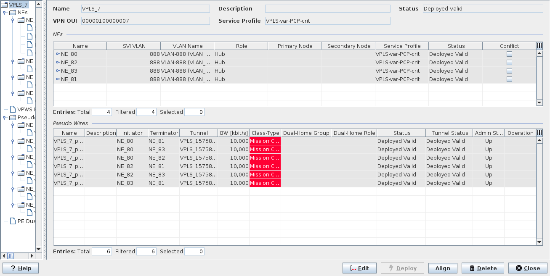
Task: Collapse the Pseudo Wires tree node
Action: [x=4, y=117]
